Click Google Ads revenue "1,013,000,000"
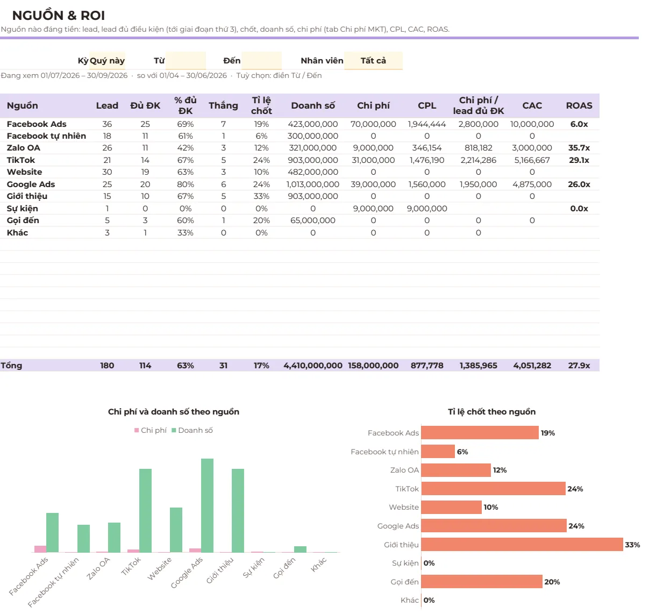Image resolution: width=649 pixels, height=614 pixels. [x=313, y=184]
